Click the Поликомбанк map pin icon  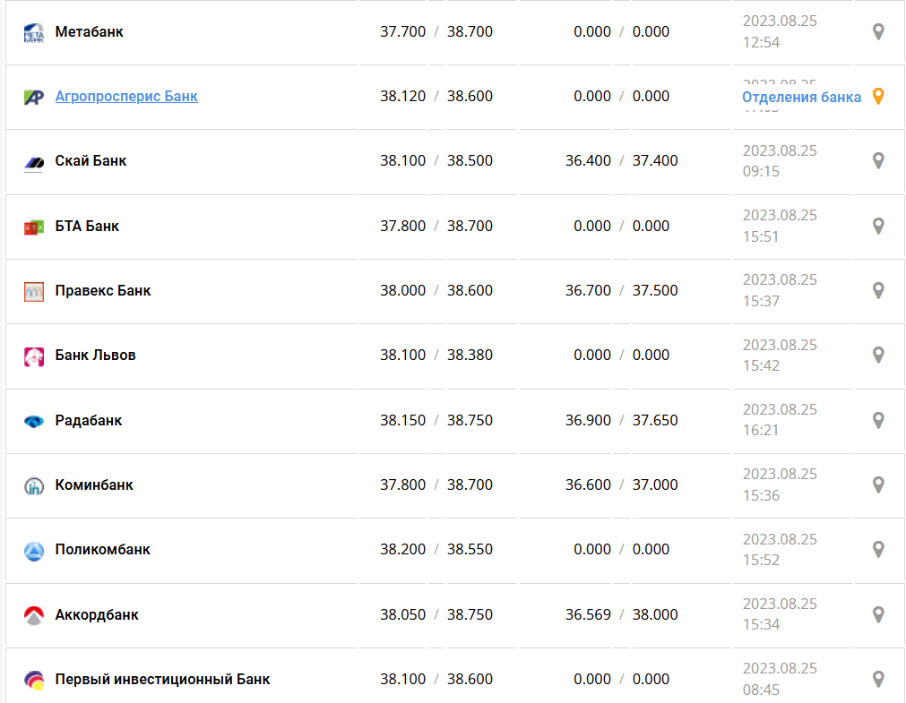[x=878, y=550]
